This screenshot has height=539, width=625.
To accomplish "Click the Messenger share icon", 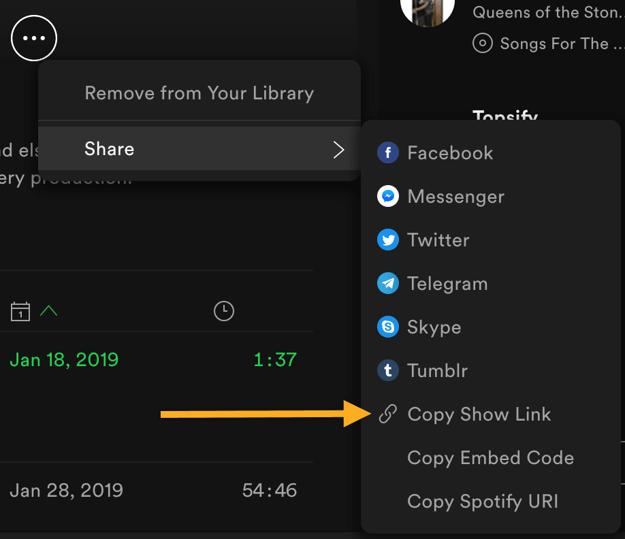I will tap(388, 197).
